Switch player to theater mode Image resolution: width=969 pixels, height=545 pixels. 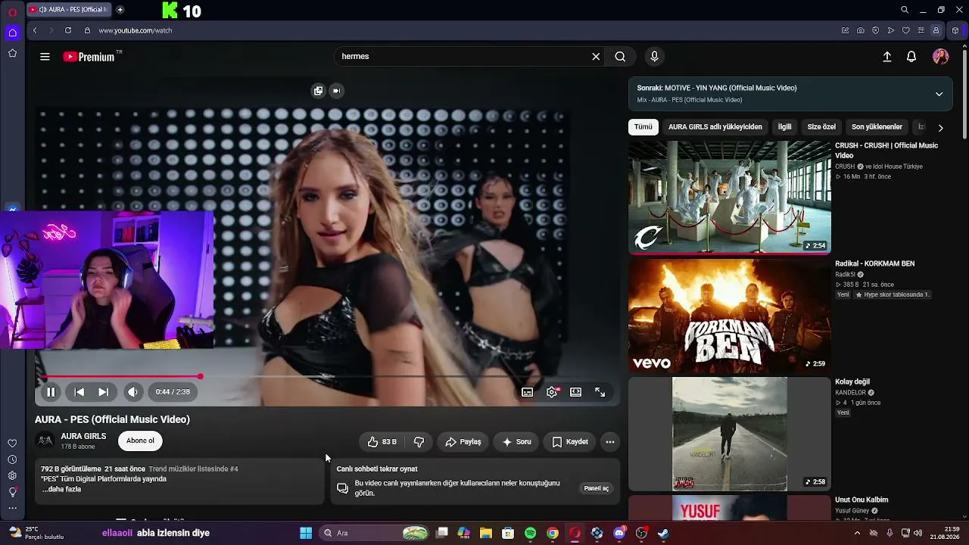tap(576, 392)
